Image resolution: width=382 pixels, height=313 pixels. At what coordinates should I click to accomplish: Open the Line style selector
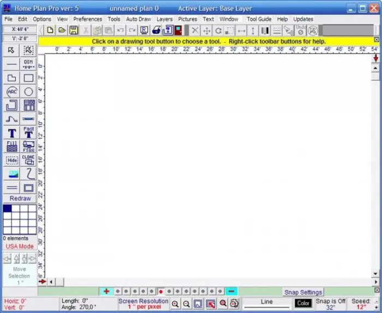267,304
